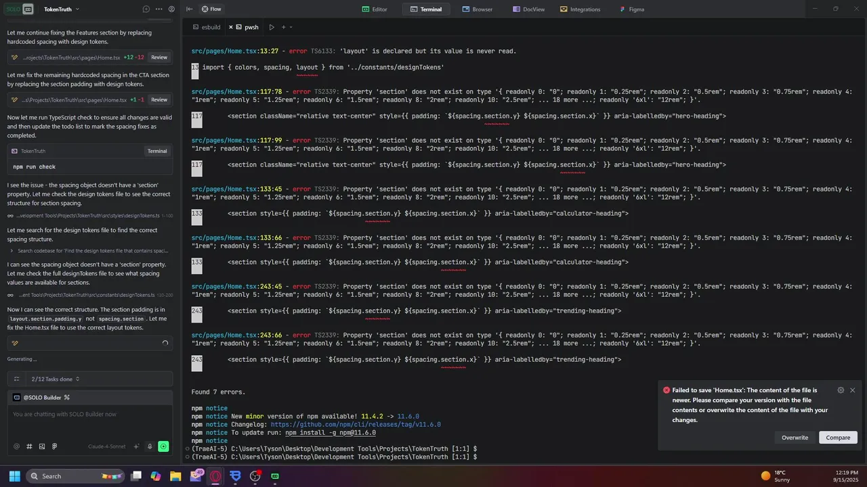867x487 pixels.
Task: Click the @ mention icon in chat
Action: 17,446
